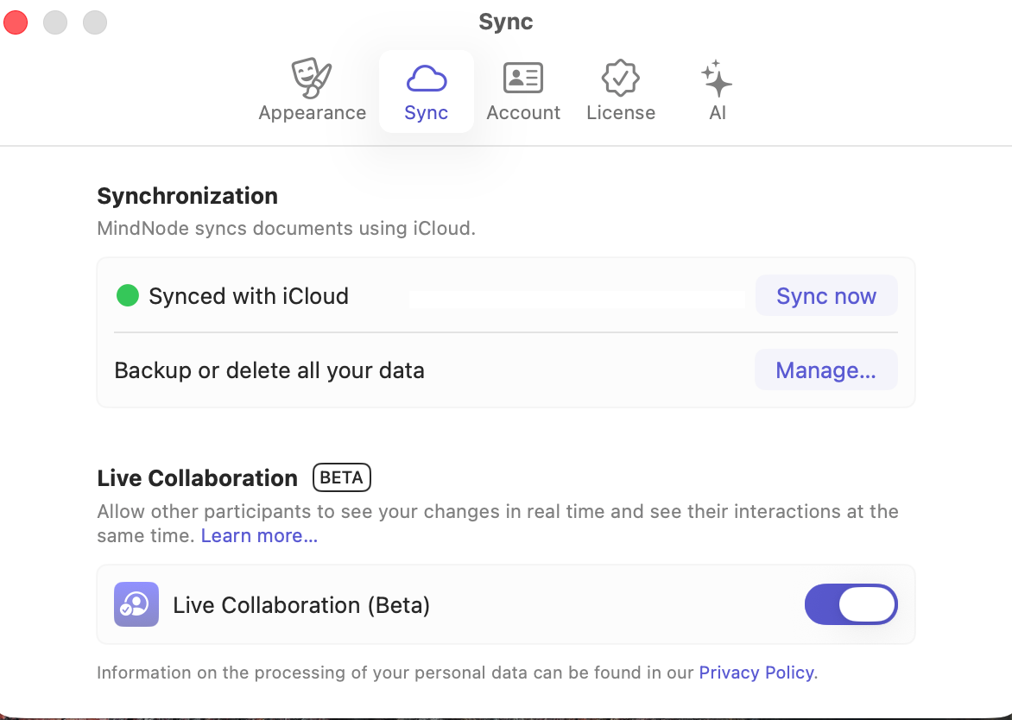1012x720 pixels.
Task: Switch to the License tab
Action: [620, 91]
